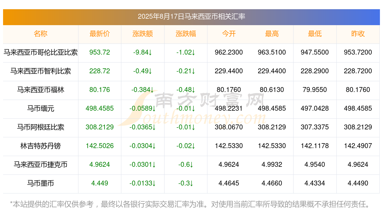Open the 马来西亚币智利比索 row name
383x214 pixels.
(x=40, y=71)
